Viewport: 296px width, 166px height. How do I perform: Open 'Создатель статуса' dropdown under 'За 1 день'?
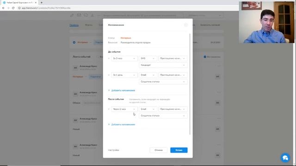[163, 82]
